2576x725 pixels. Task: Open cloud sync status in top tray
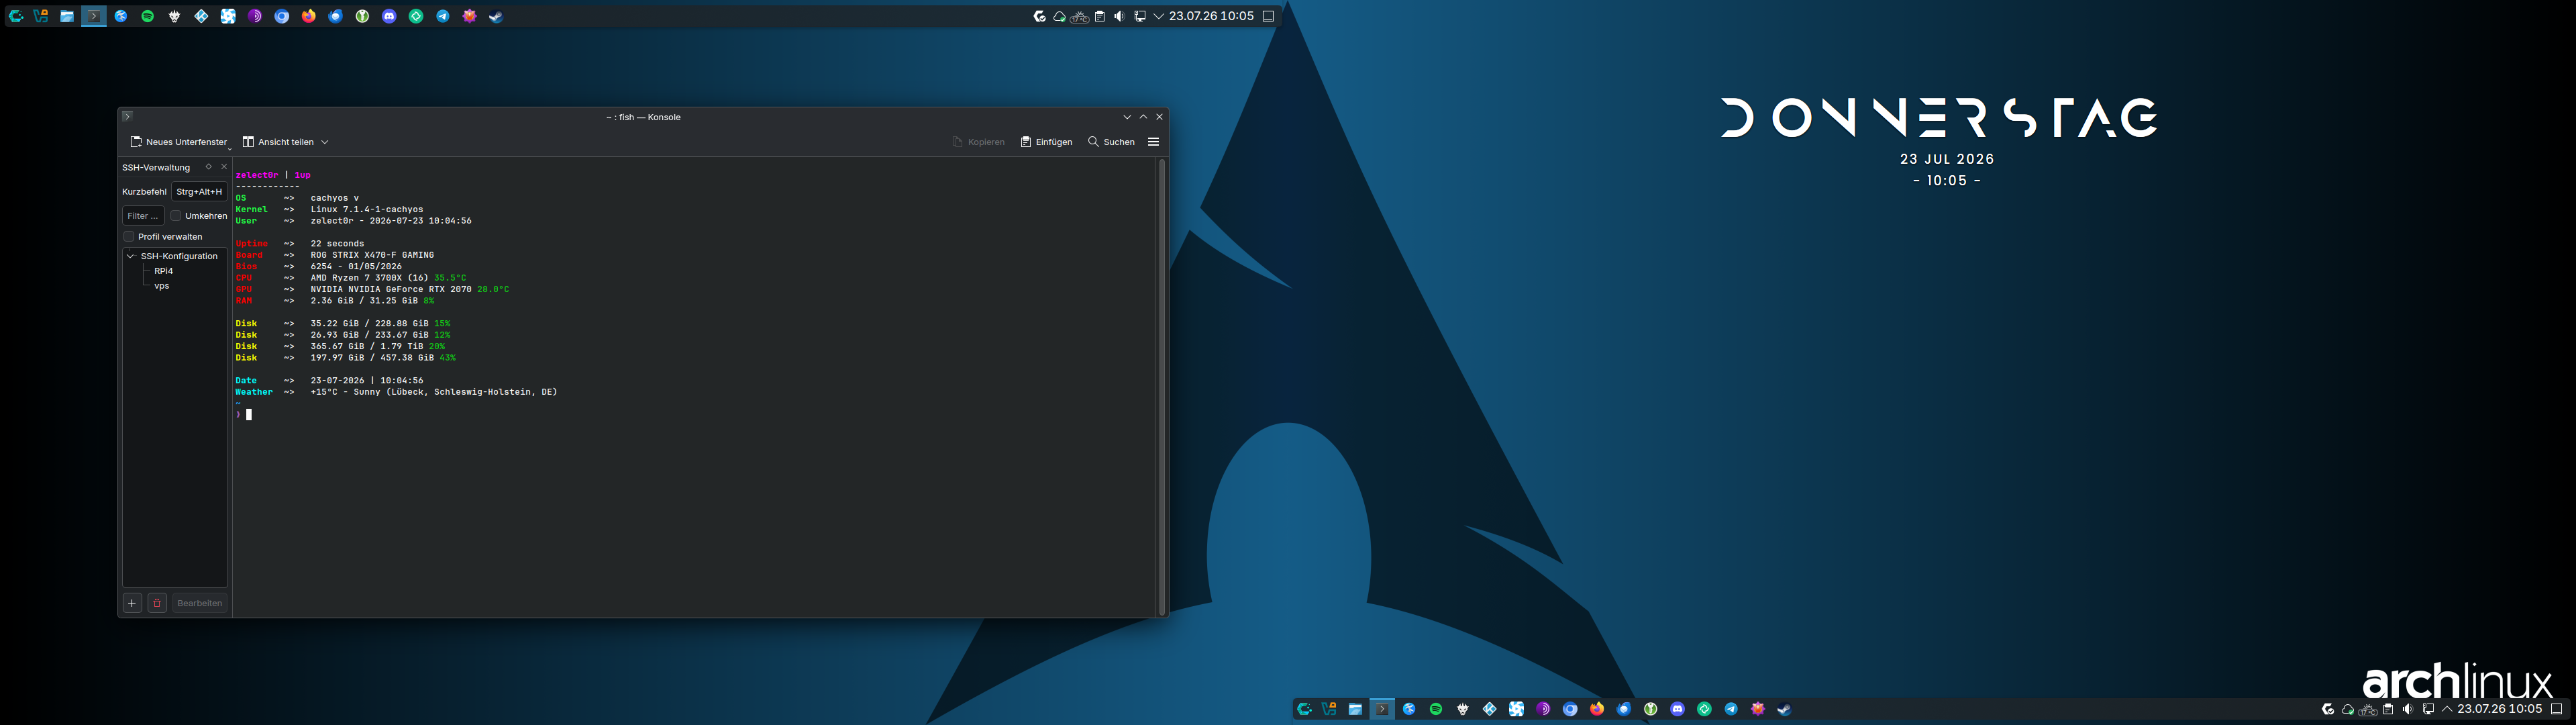click(x=1060, y=16)
